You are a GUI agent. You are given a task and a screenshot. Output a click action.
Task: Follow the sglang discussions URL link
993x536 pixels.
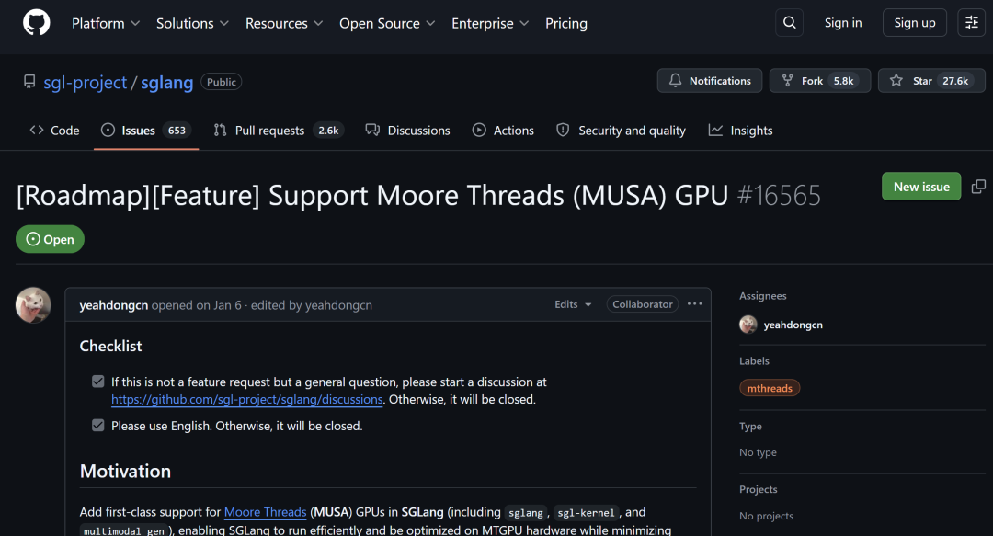pos(247,400)
